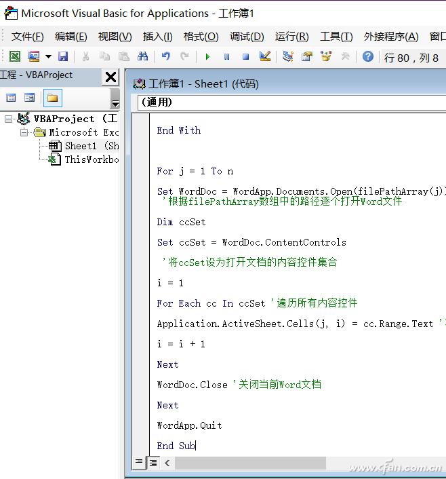Collapse the VBAProject tree node
Image resolution: width=446 pixels, height=479 pixels.
click(x=9, y=119)
